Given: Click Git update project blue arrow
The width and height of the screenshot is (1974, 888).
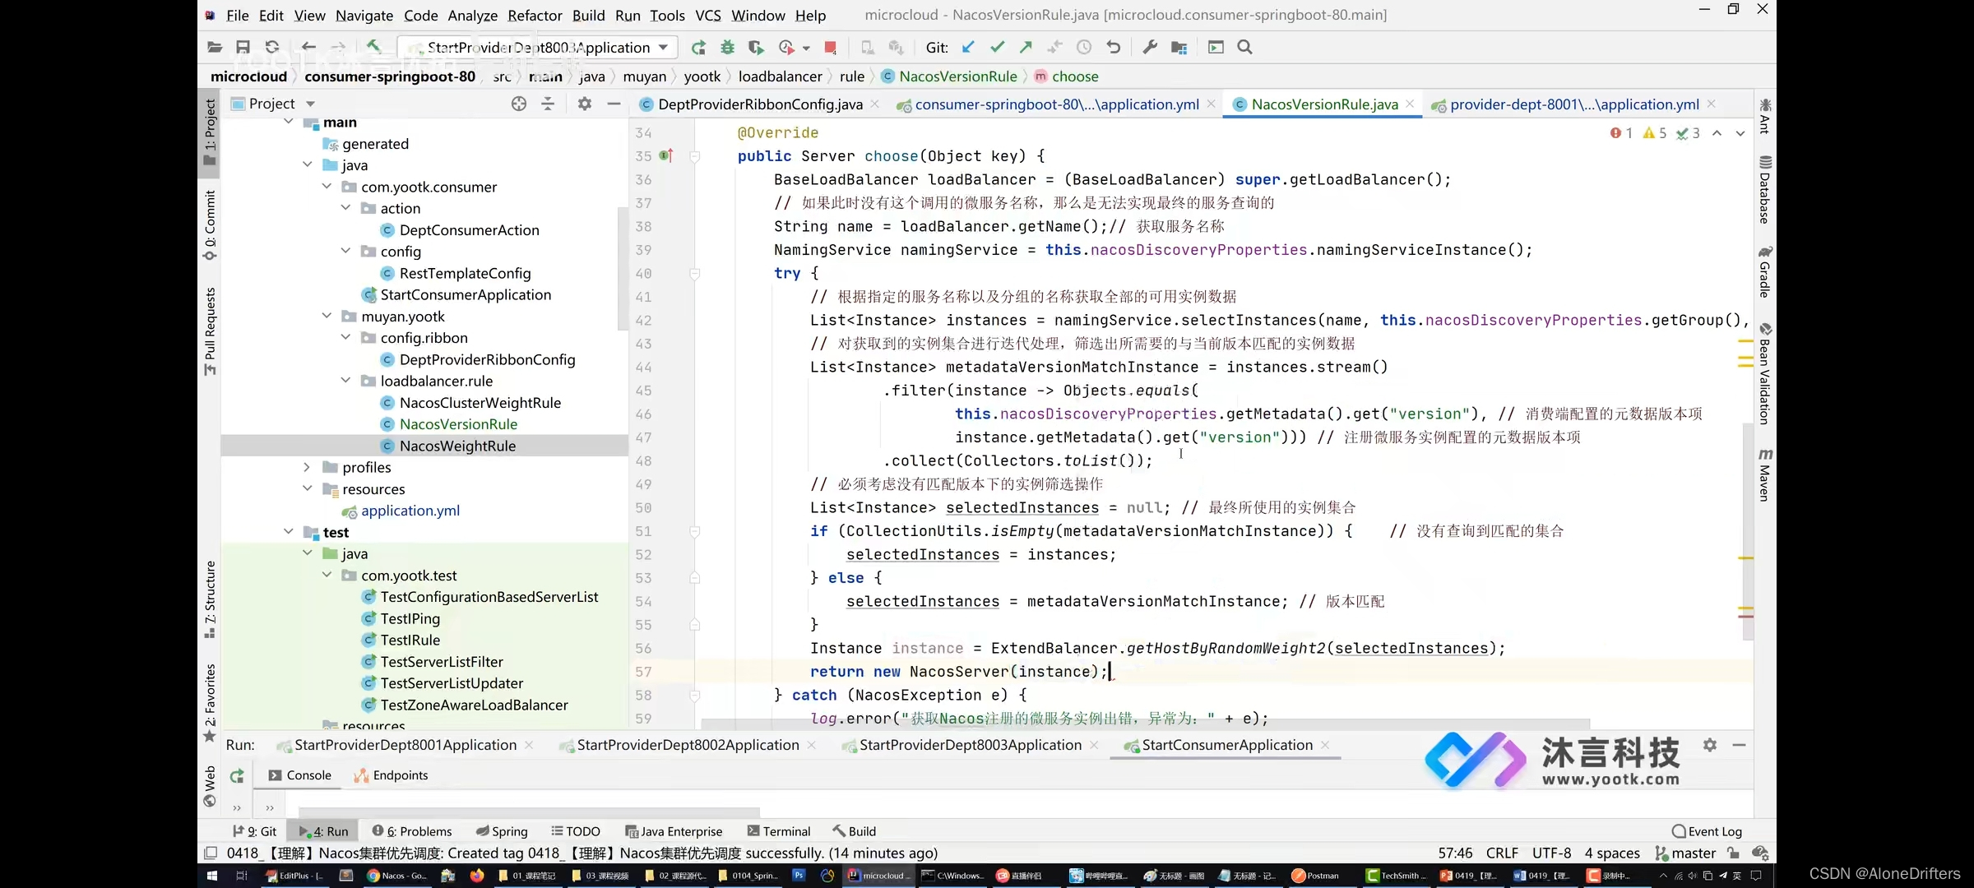Looking at the screenshot, I should pyautogui.click(x=968, y=48).
